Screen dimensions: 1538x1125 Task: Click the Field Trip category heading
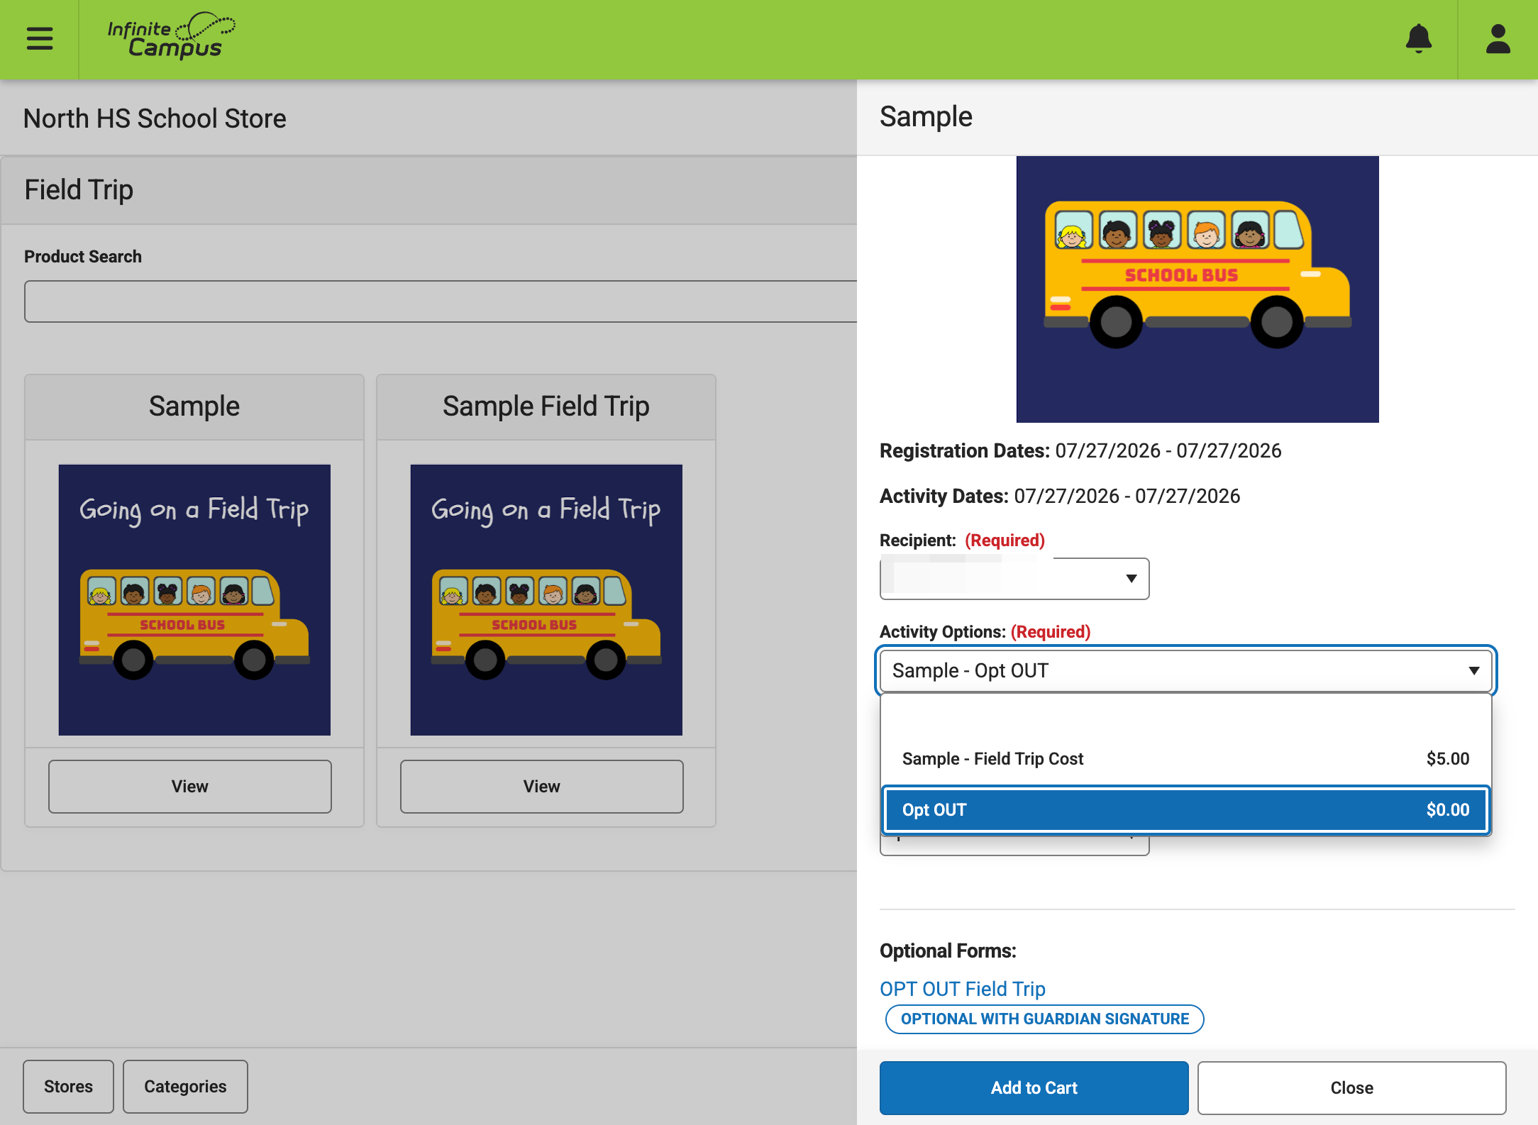(79, 189)
